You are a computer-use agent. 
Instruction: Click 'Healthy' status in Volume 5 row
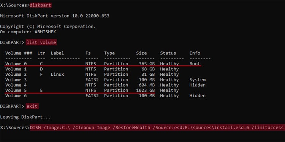[x=169, y=91]
